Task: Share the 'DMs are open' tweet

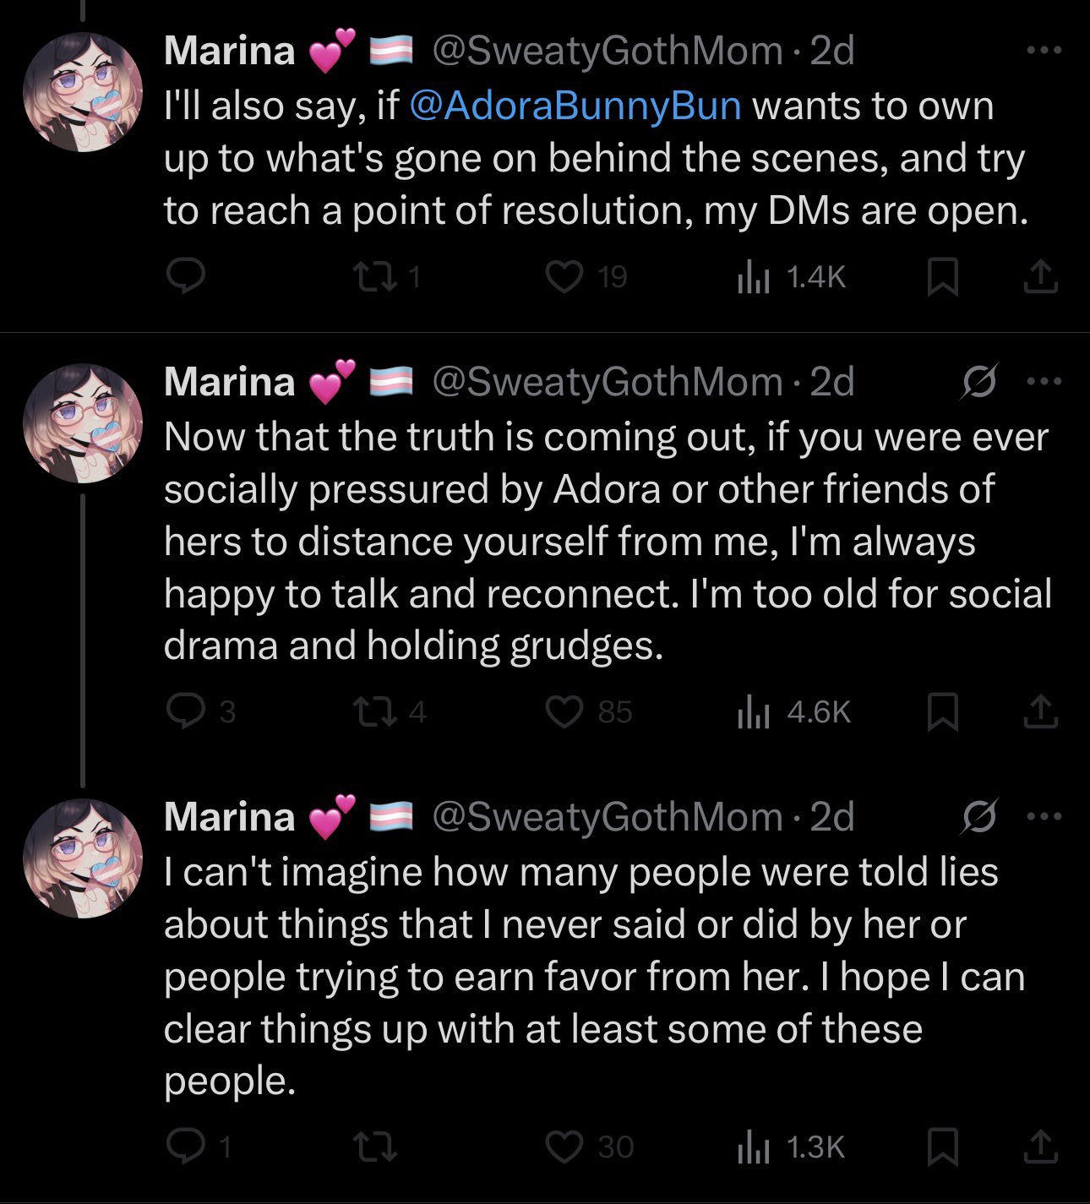Action: (1040, 276)
